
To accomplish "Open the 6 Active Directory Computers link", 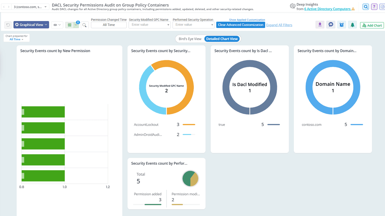I will pyautogui.click(x=327, y=9).
